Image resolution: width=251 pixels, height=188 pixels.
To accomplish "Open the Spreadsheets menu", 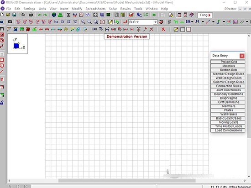I will (95, 9).
